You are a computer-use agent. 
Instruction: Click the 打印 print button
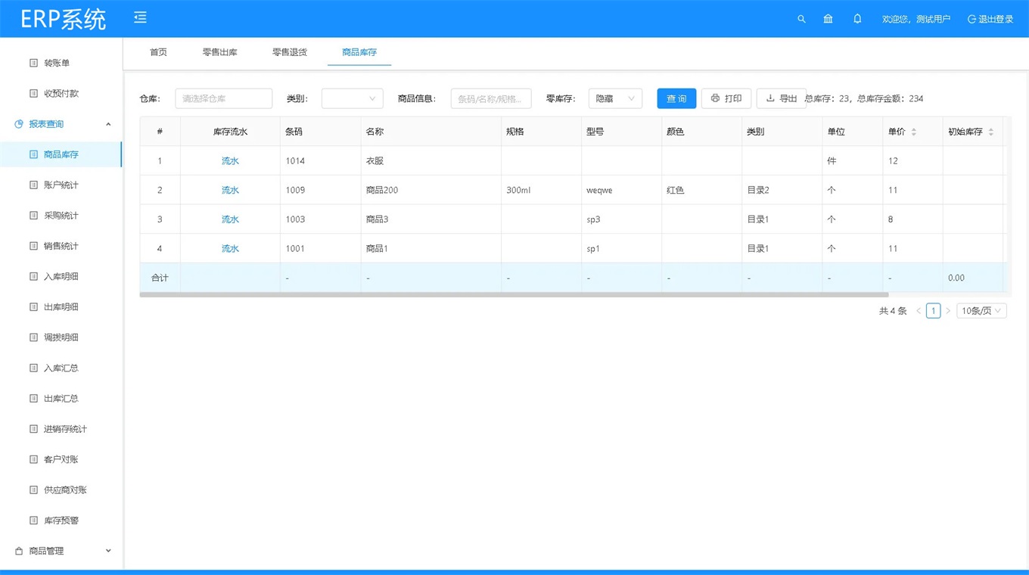tap(726, 98)
